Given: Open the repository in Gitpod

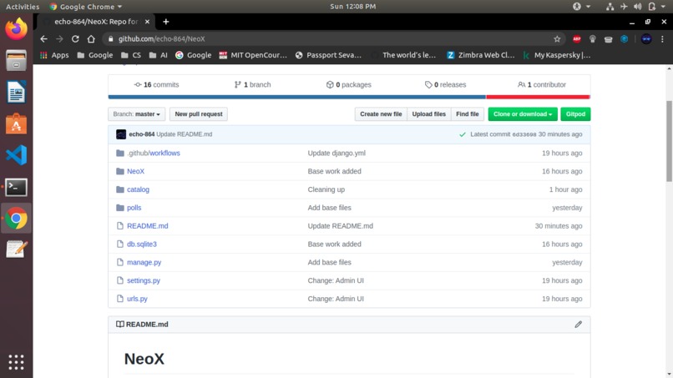Looking at the screenshot, I should tap(575, 114).
